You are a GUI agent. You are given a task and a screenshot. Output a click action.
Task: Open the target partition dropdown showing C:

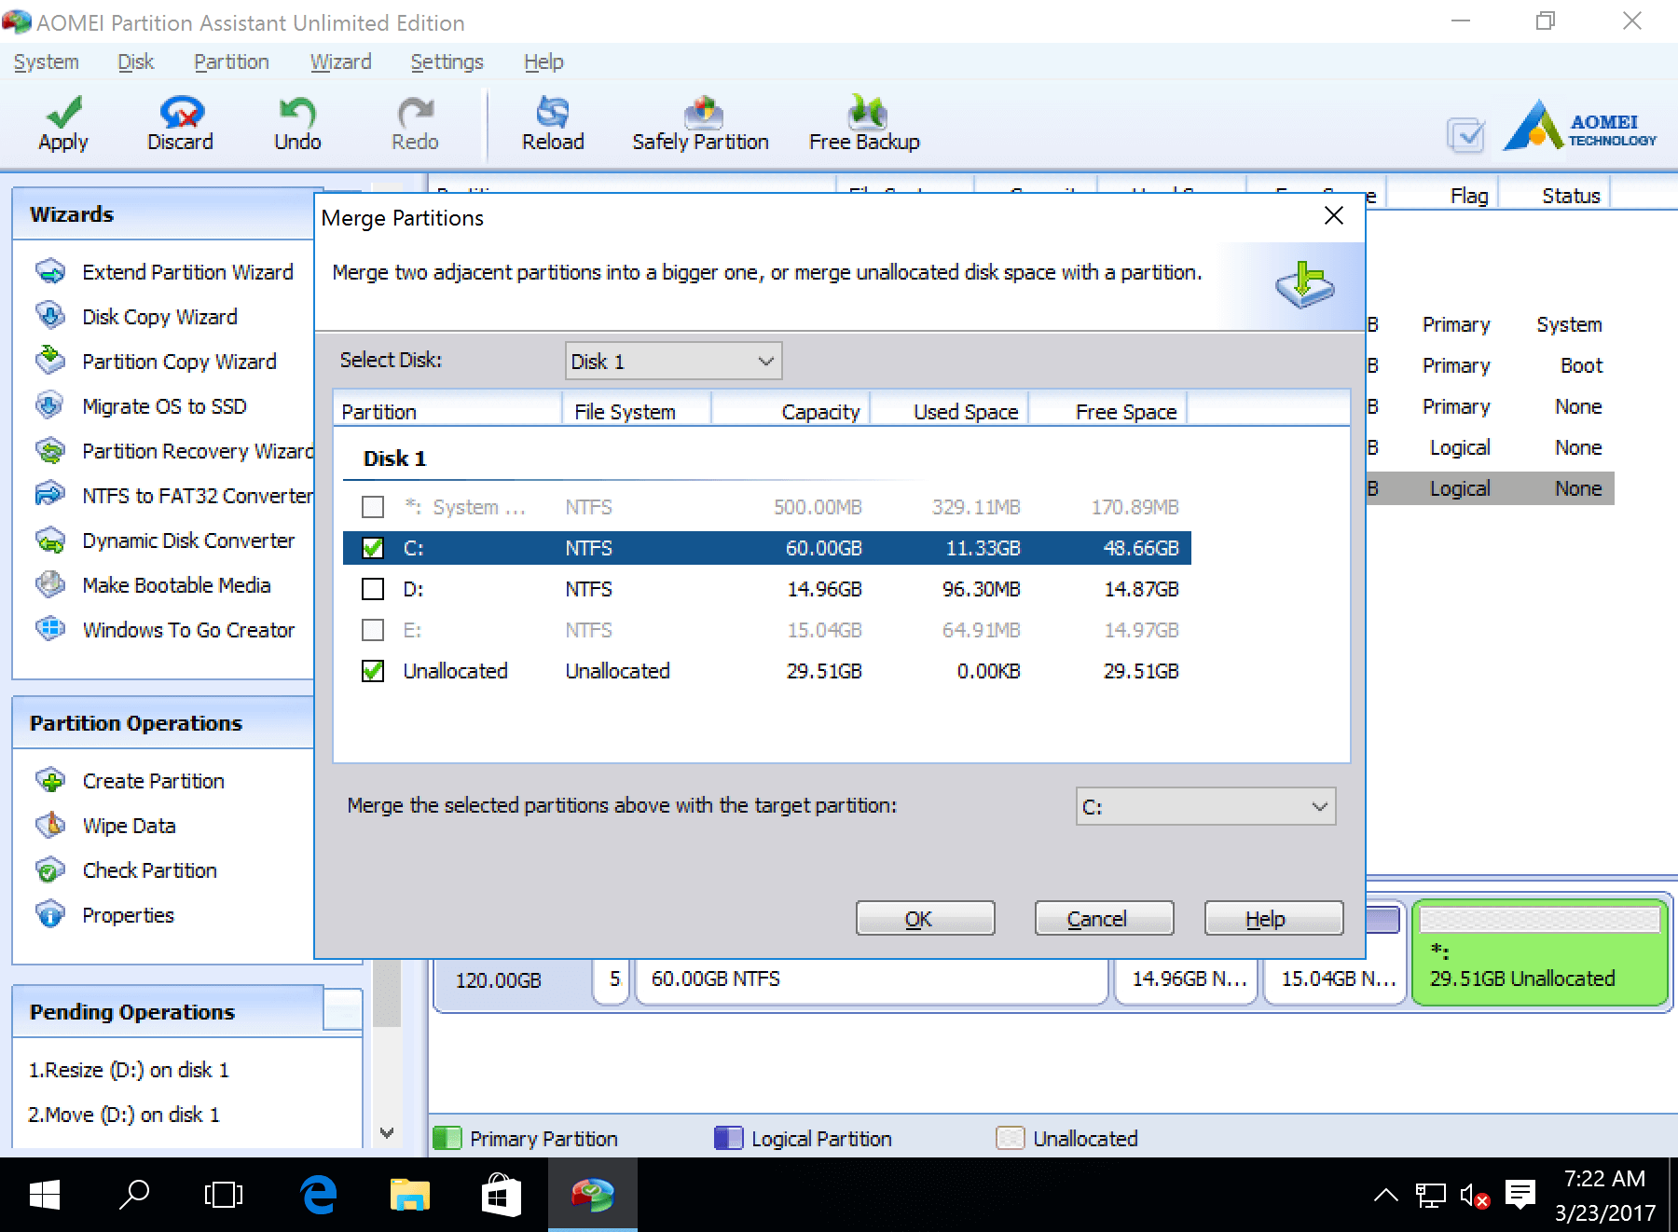click(x=1204, y=807)
